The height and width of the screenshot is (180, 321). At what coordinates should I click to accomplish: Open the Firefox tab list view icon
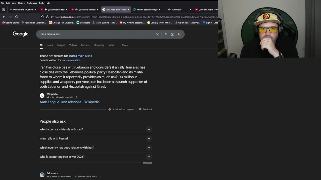click(x=3, y=9)
